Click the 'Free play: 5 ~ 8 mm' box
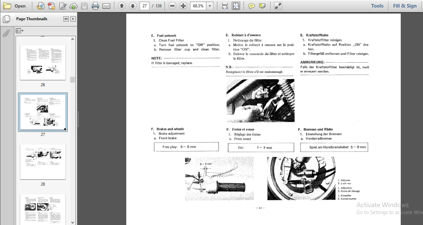This screenshot has width=423, height=225. [x=186, y=147]
